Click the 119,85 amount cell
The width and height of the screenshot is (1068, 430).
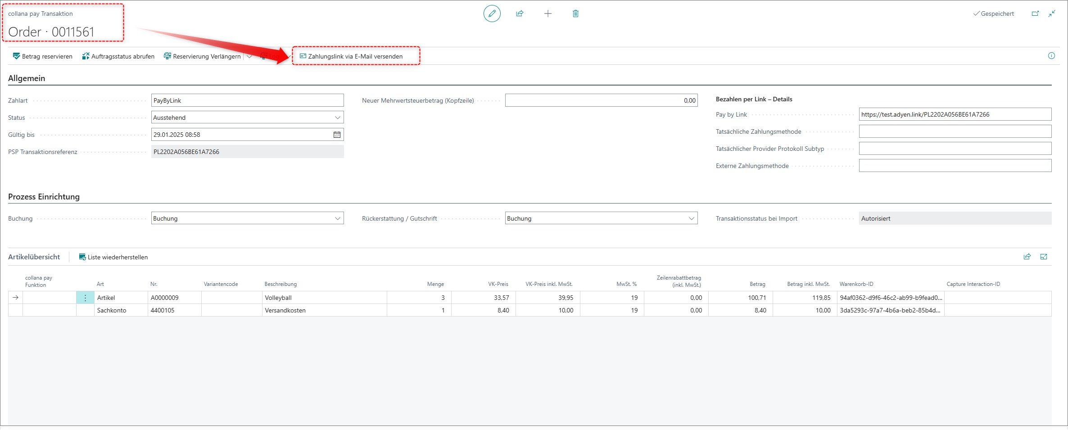(x=805, y=298)
